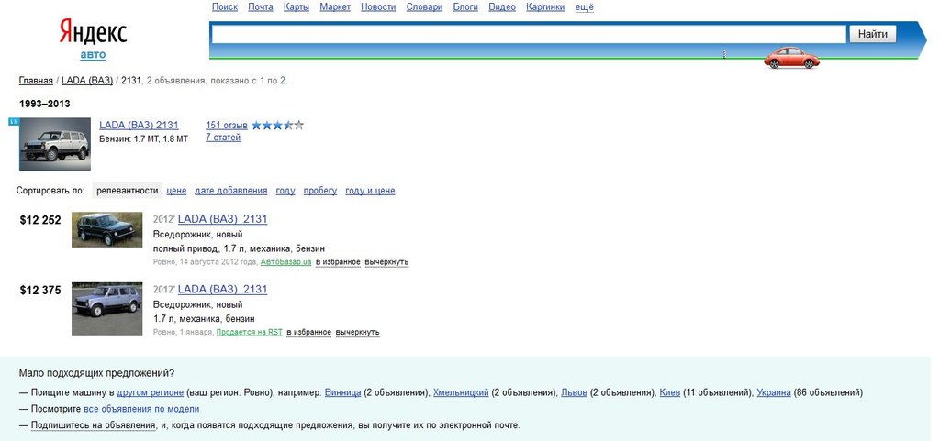Sort listings by году

click(285, 191)
